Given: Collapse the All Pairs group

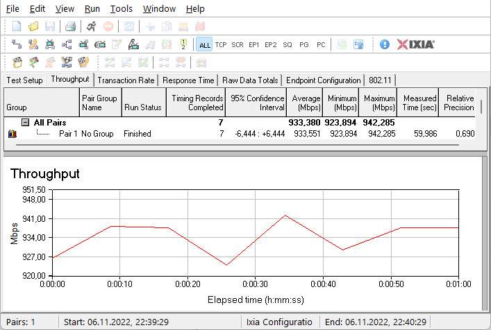Looking at the screenshot, I should click(x=26, y=123).
